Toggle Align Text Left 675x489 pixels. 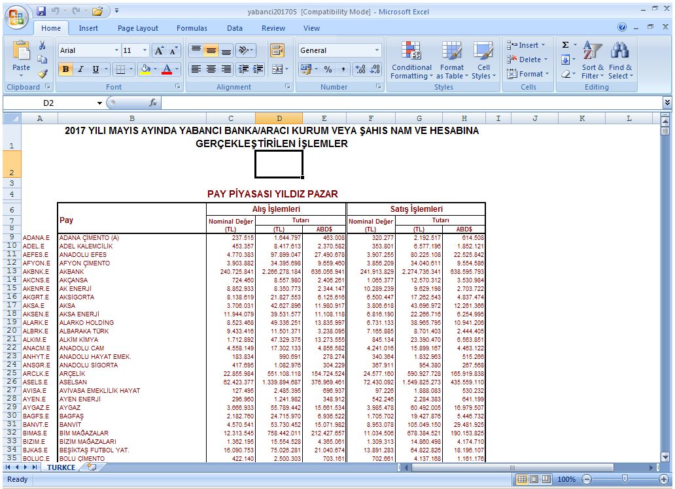[196, 69]
